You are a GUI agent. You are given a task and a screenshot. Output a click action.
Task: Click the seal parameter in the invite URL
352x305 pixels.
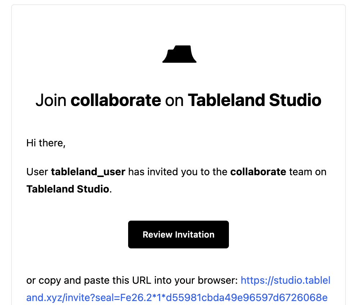pos(101,297)
